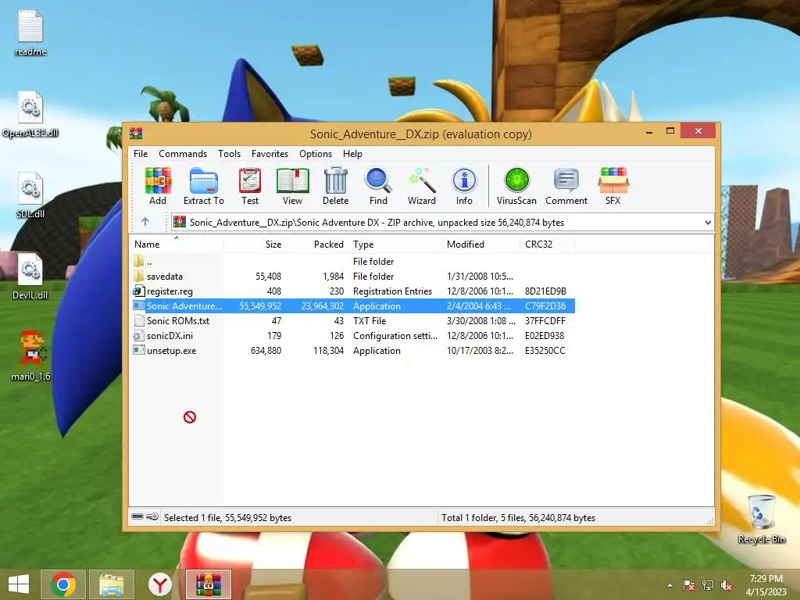This screenshot has width=800, height=600.
Task: Select the Recycle Bin desktop icon
Action: pos(761,519)
